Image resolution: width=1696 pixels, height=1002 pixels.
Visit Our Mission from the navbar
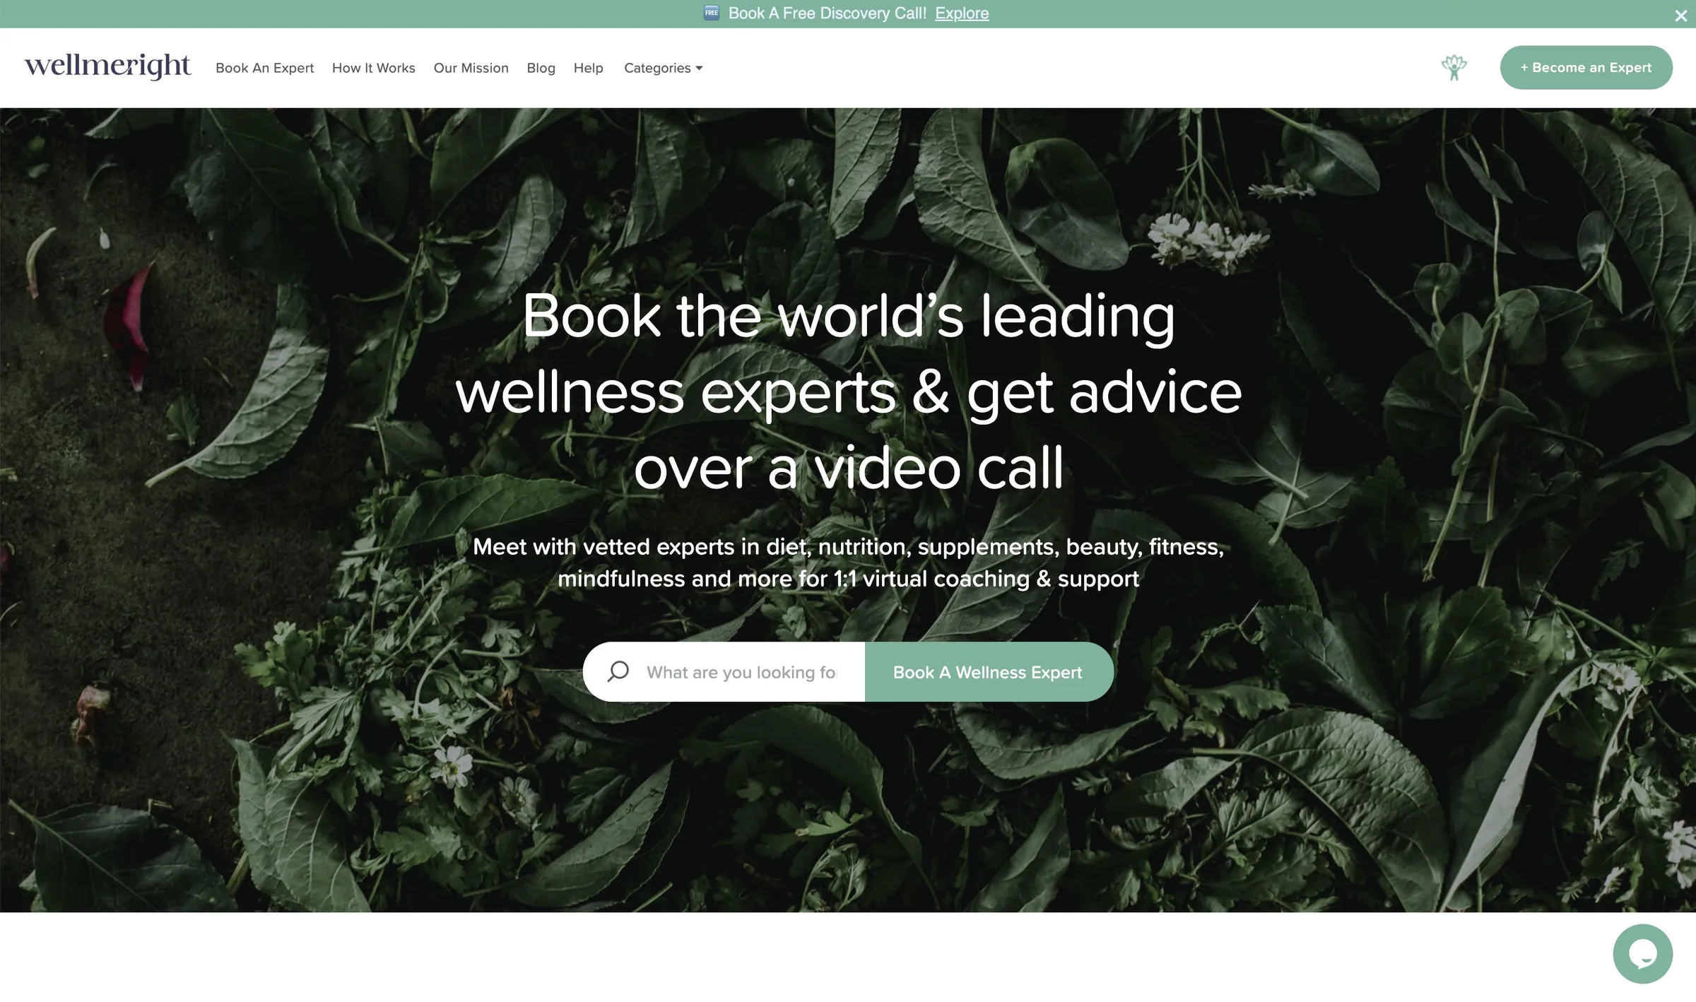point(471,68)
